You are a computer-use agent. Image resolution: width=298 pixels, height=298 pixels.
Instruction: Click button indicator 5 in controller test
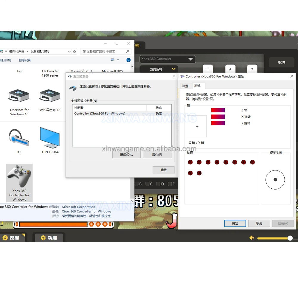(226, 162)
